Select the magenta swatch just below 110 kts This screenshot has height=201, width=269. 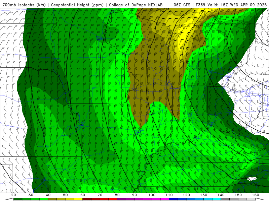165,199
